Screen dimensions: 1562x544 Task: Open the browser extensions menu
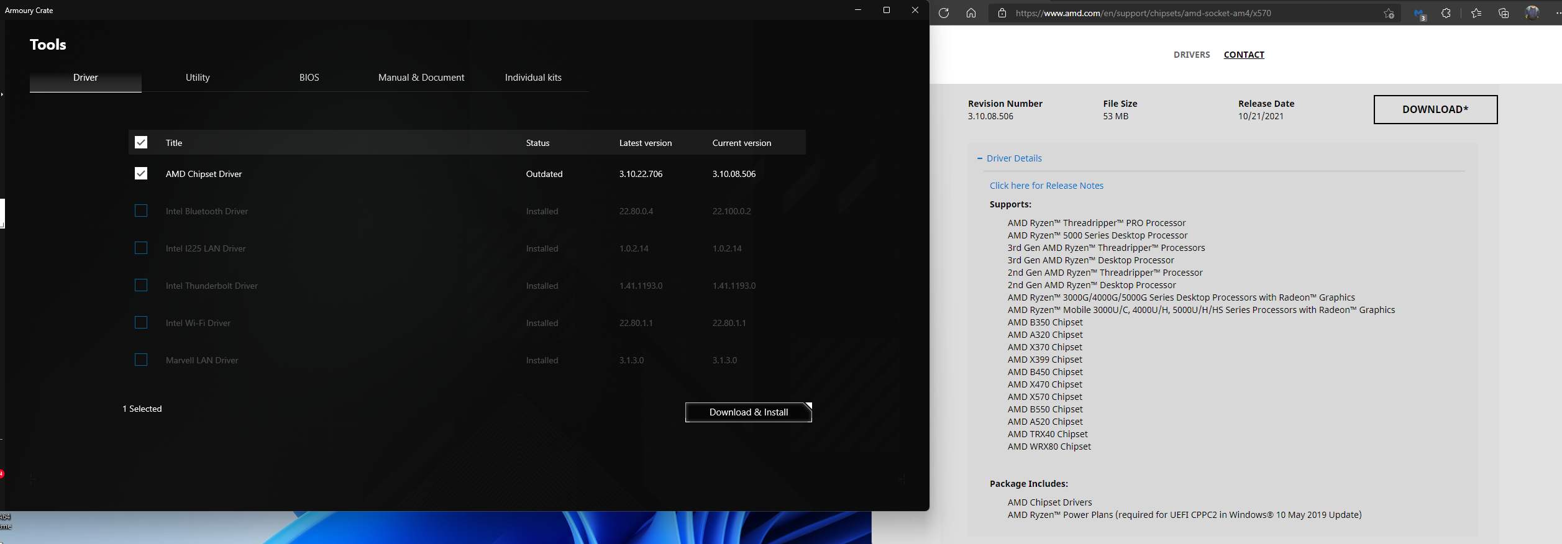pyautogui.click(x=1446, y=13)
